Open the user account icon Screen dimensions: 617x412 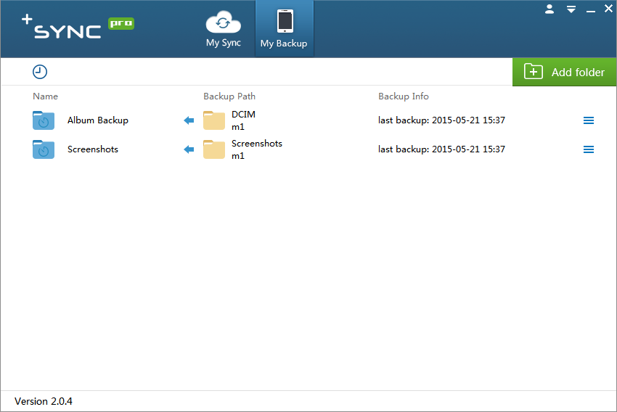549,9
